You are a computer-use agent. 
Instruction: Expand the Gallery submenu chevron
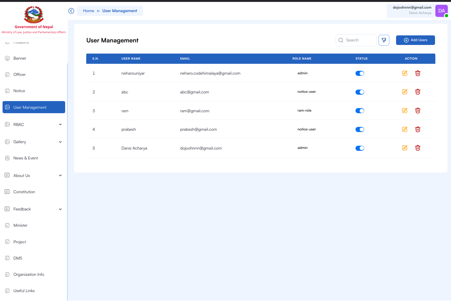click(x=60, y=142)
